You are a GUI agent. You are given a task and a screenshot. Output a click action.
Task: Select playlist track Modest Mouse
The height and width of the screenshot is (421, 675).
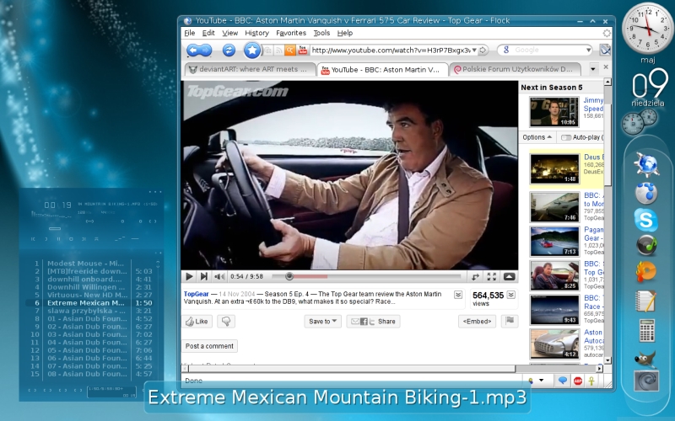(86, 264)
